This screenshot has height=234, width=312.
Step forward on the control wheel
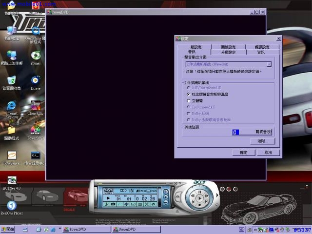206,196
